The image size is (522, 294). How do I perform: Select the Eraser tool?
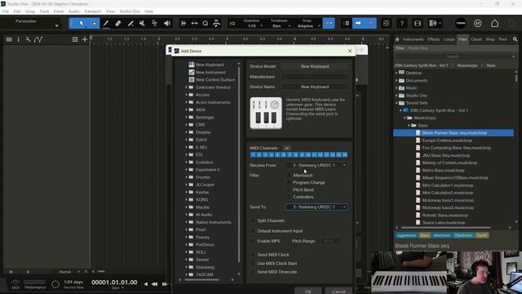tap(118, 24)
